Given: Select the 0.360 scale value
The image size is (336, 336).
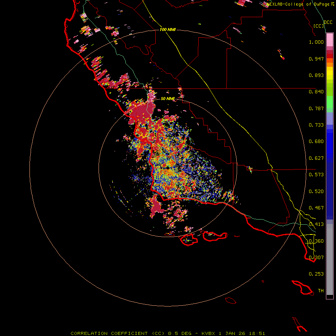Looking at the screenshot, I should click(x=316, y=241).
